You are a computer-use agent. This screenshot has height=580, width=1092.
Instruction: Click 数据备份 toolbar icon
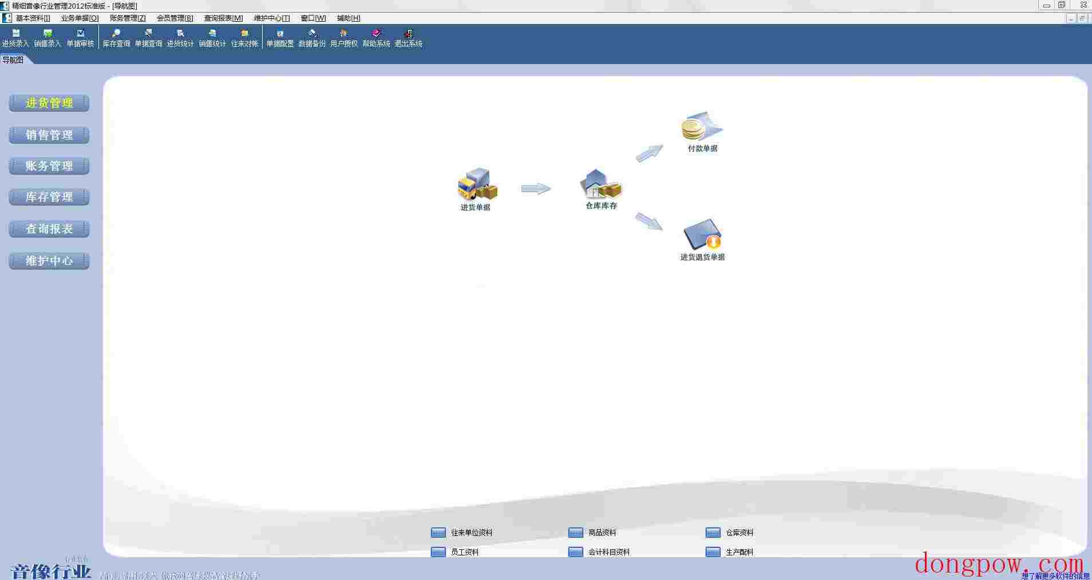click(x=312, y=38)
